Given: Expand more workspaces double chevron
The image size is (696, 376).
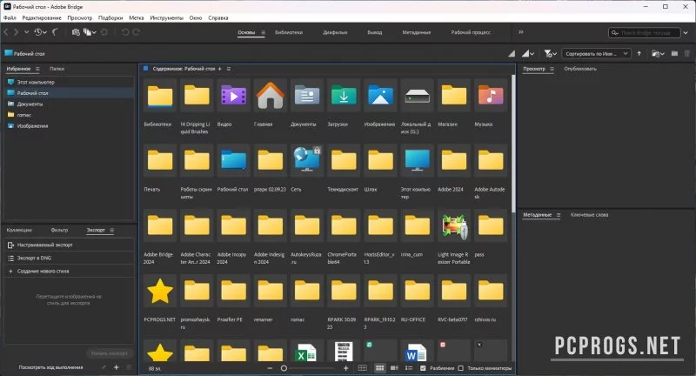Looking at the screenshot, I should [521, 32].
